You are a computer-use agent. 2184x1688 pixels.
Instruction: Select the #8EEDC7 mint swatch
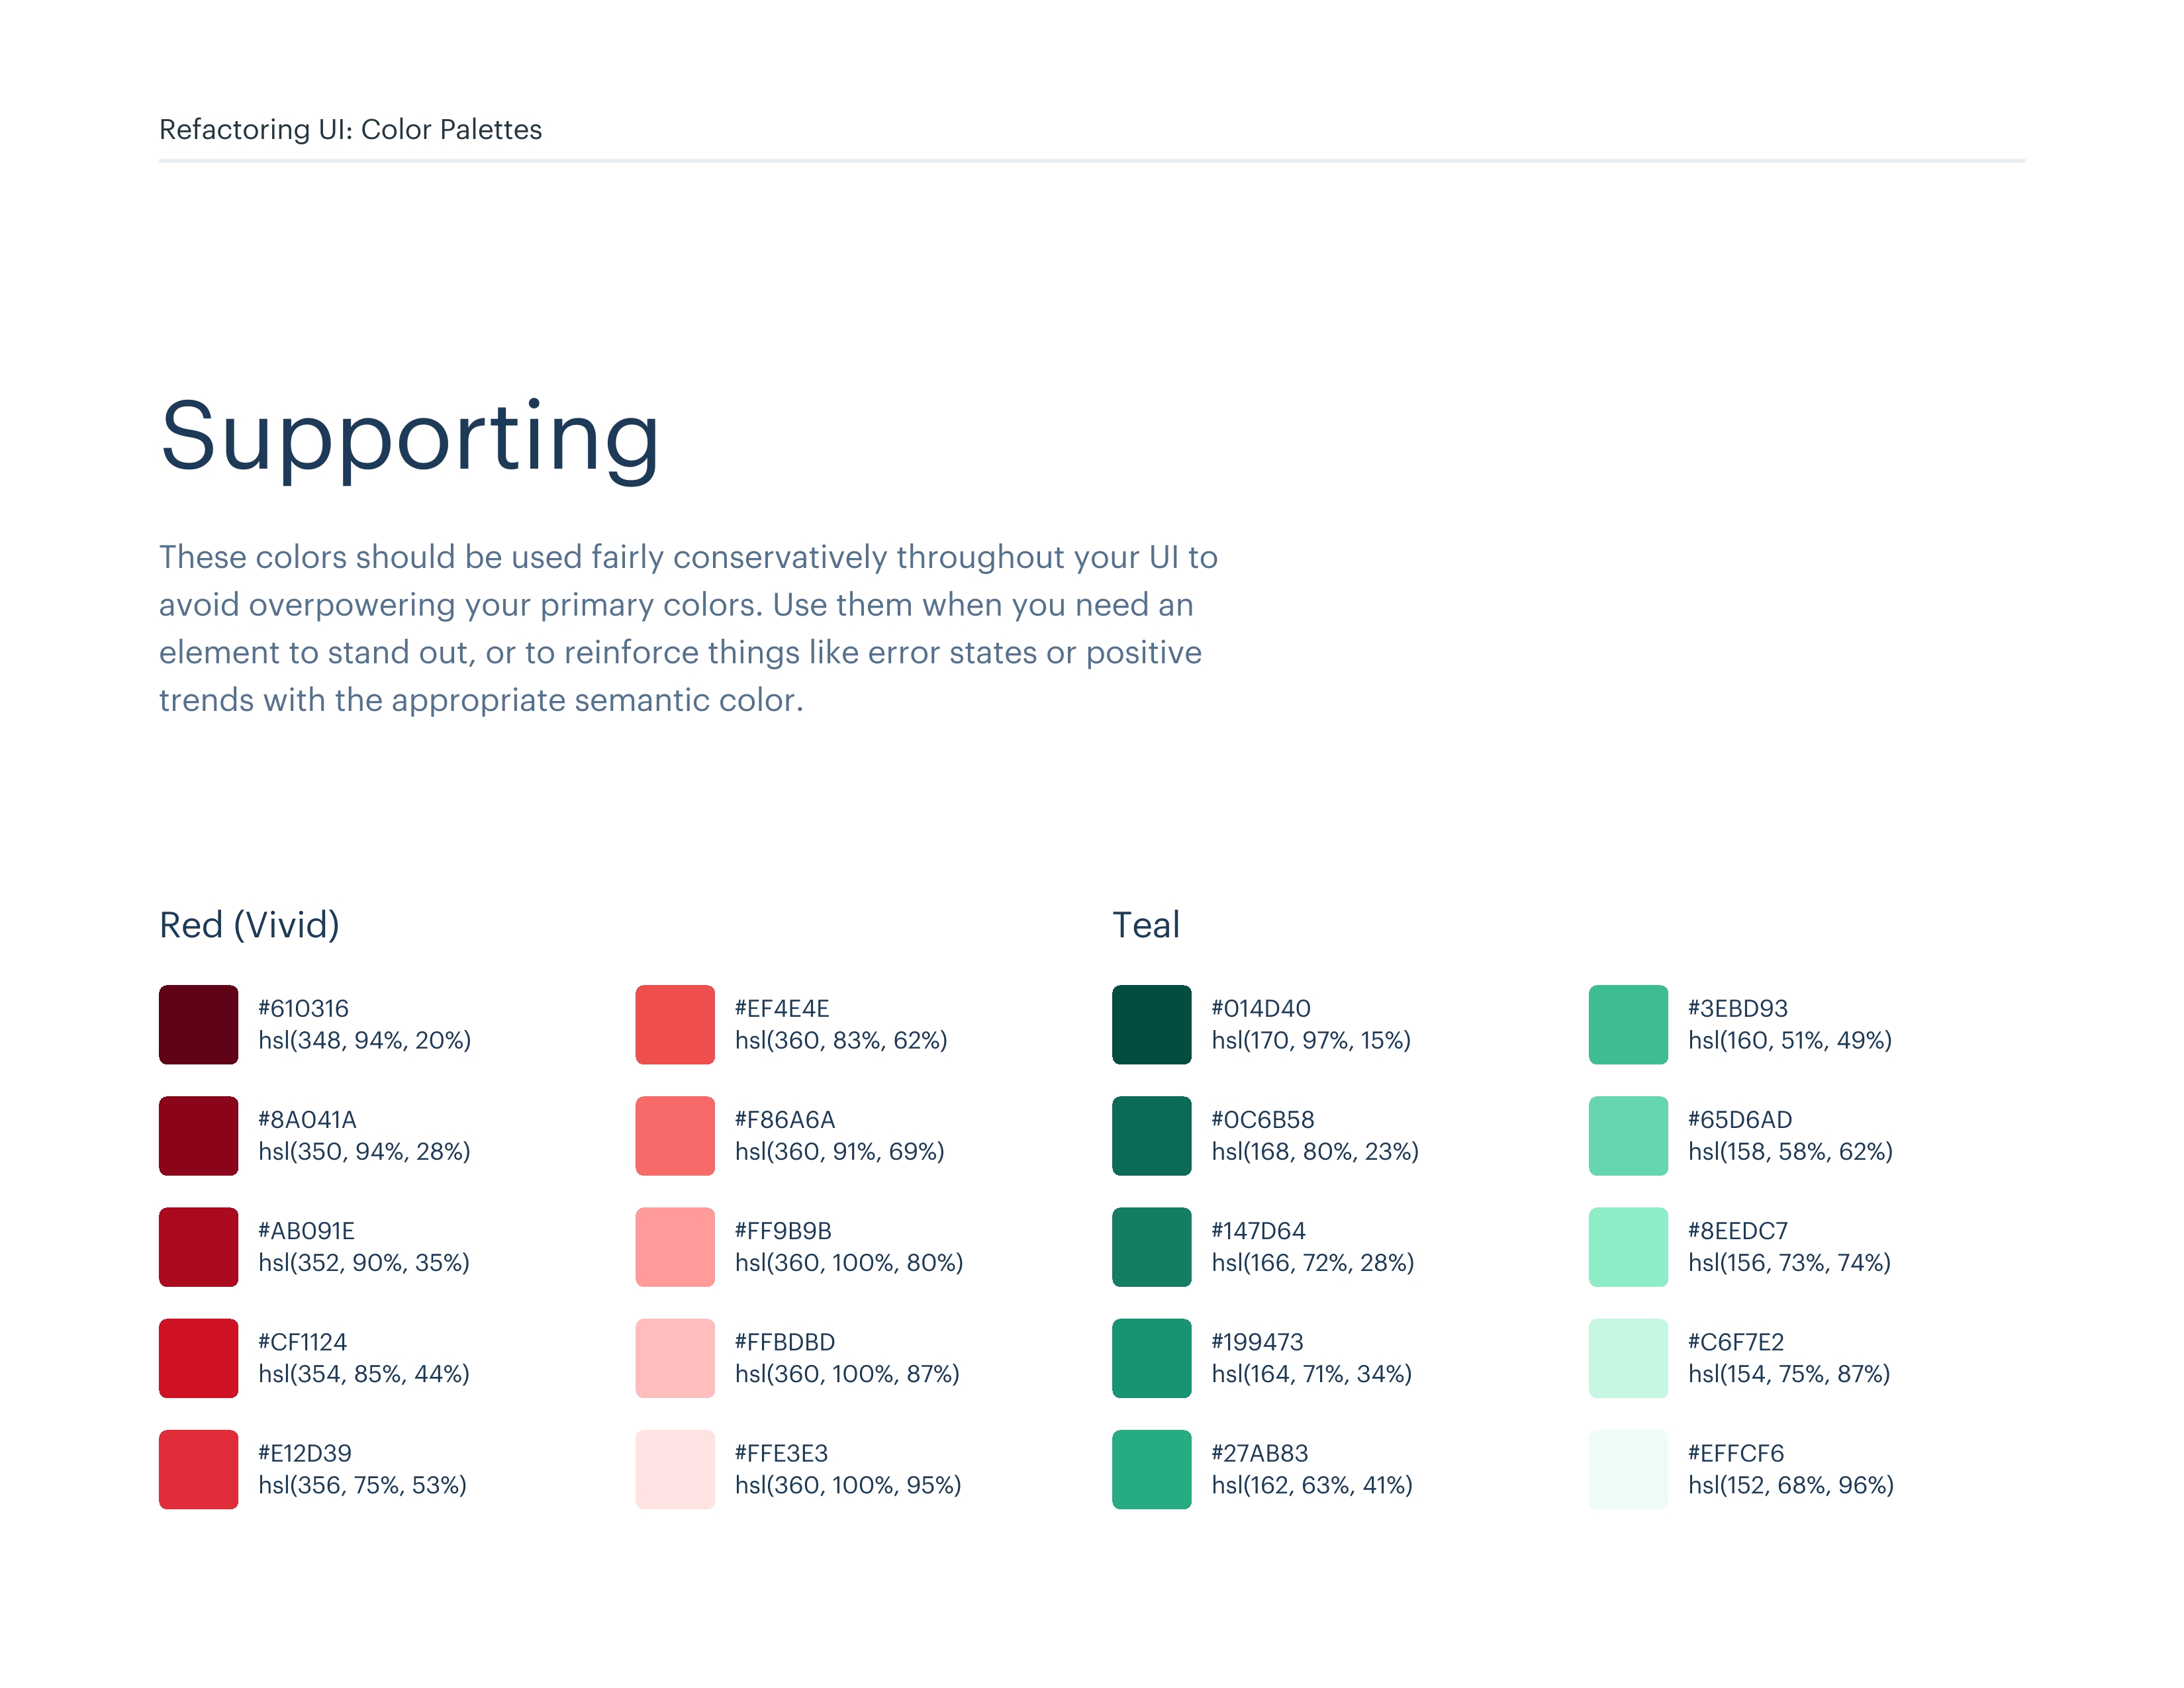point(1628,1246)
